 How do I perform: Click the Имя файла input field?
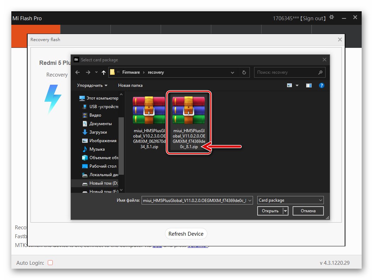[195, 200]
